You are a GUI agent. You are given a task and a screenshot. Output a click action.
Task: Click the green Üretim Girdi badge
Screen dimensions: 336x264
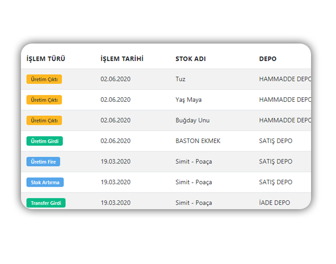[45, 141]
